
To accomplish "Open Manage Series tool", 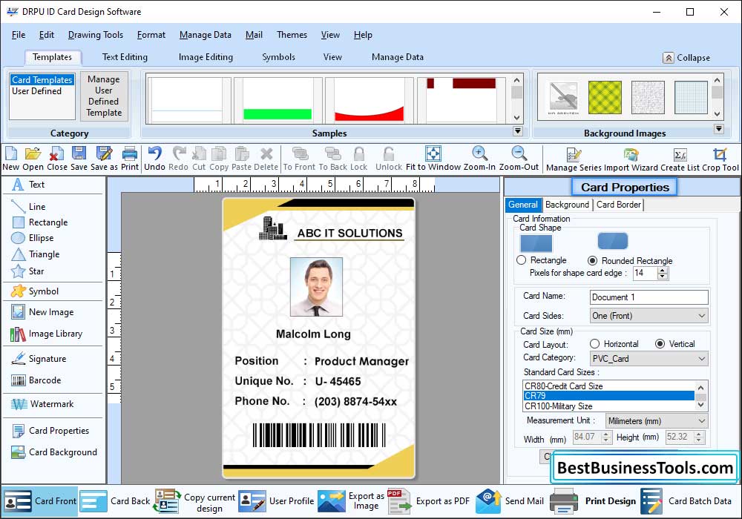I will pyautogui.click(x=574, y=159).
